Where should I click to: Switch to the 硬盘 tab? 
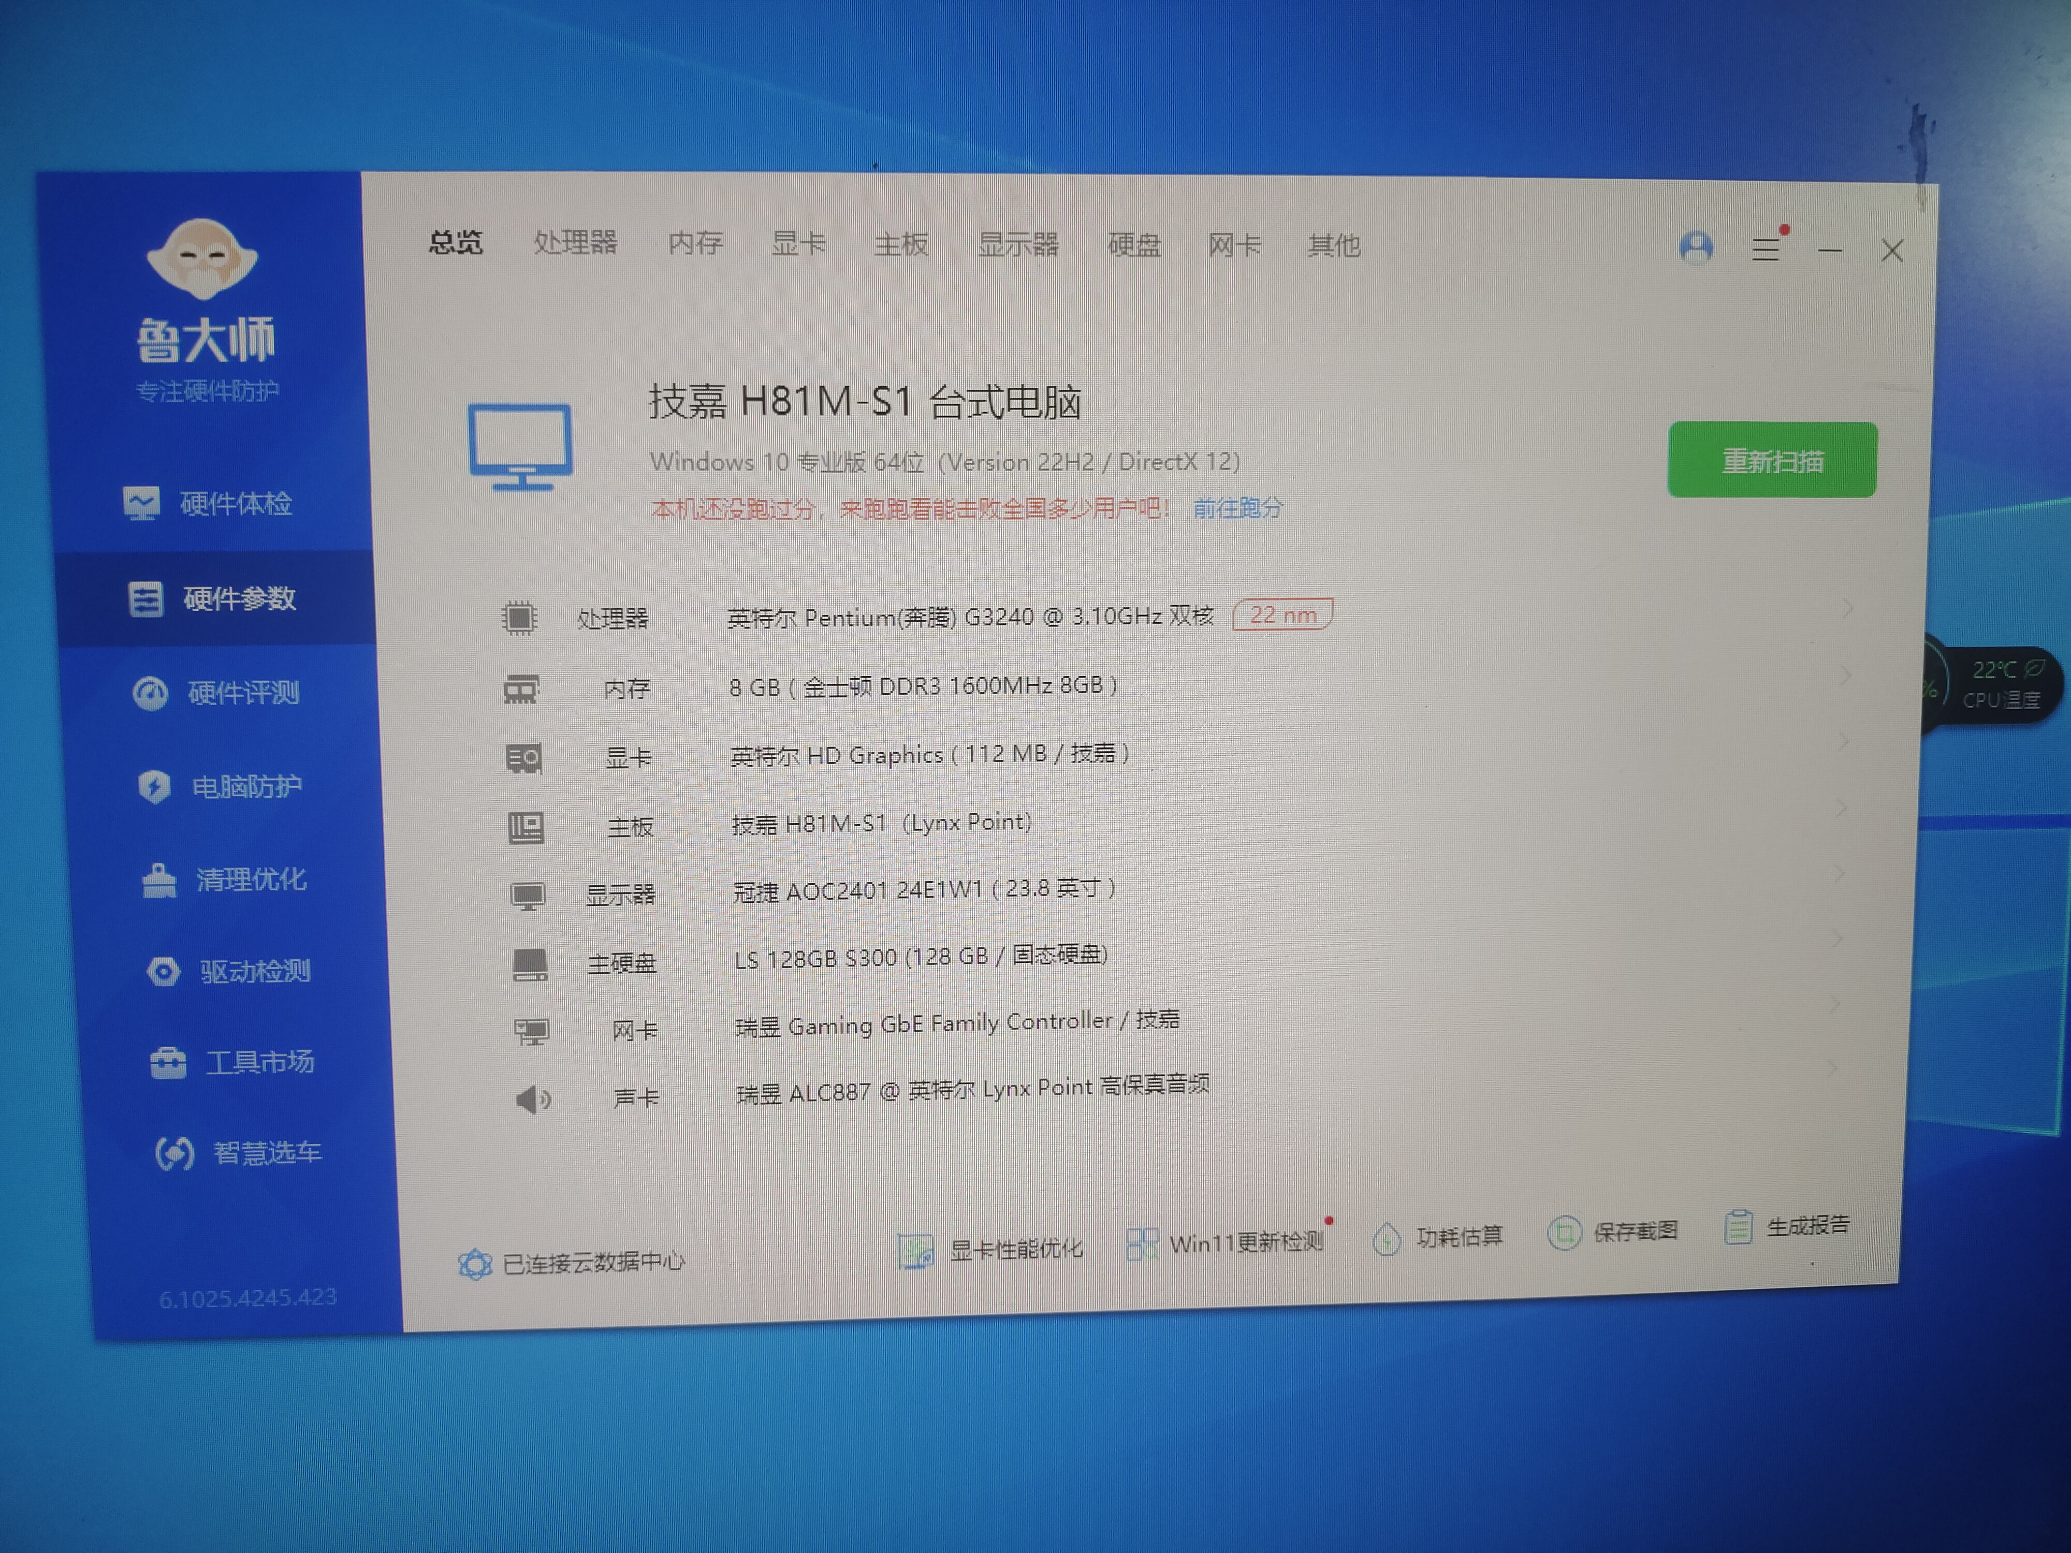click(x=1134, y=245)
